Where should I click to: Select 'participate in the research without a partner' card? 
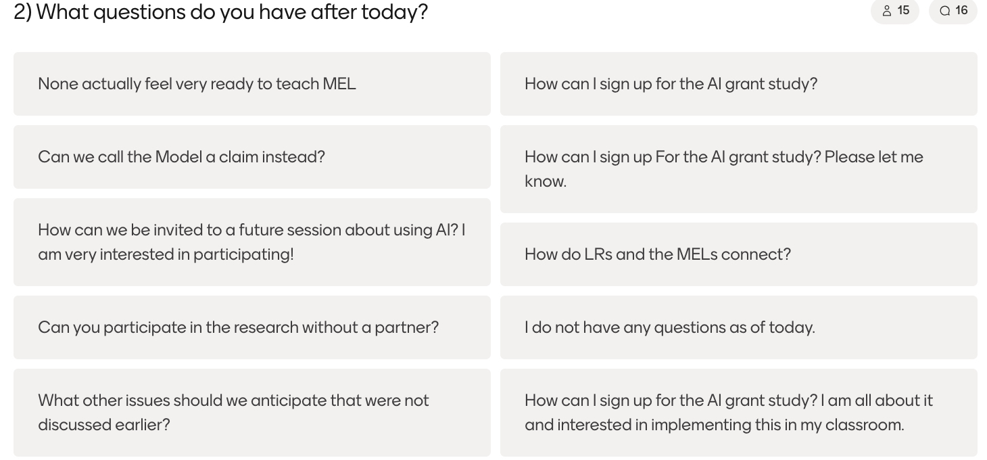(252, 327)
